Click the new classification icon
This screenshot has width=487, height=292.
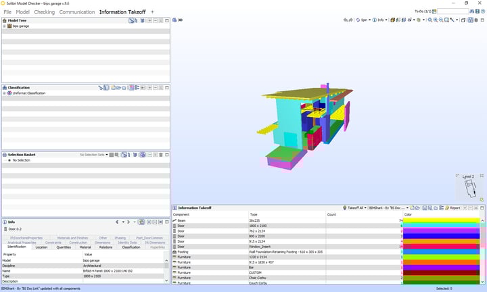pos(114,88)
